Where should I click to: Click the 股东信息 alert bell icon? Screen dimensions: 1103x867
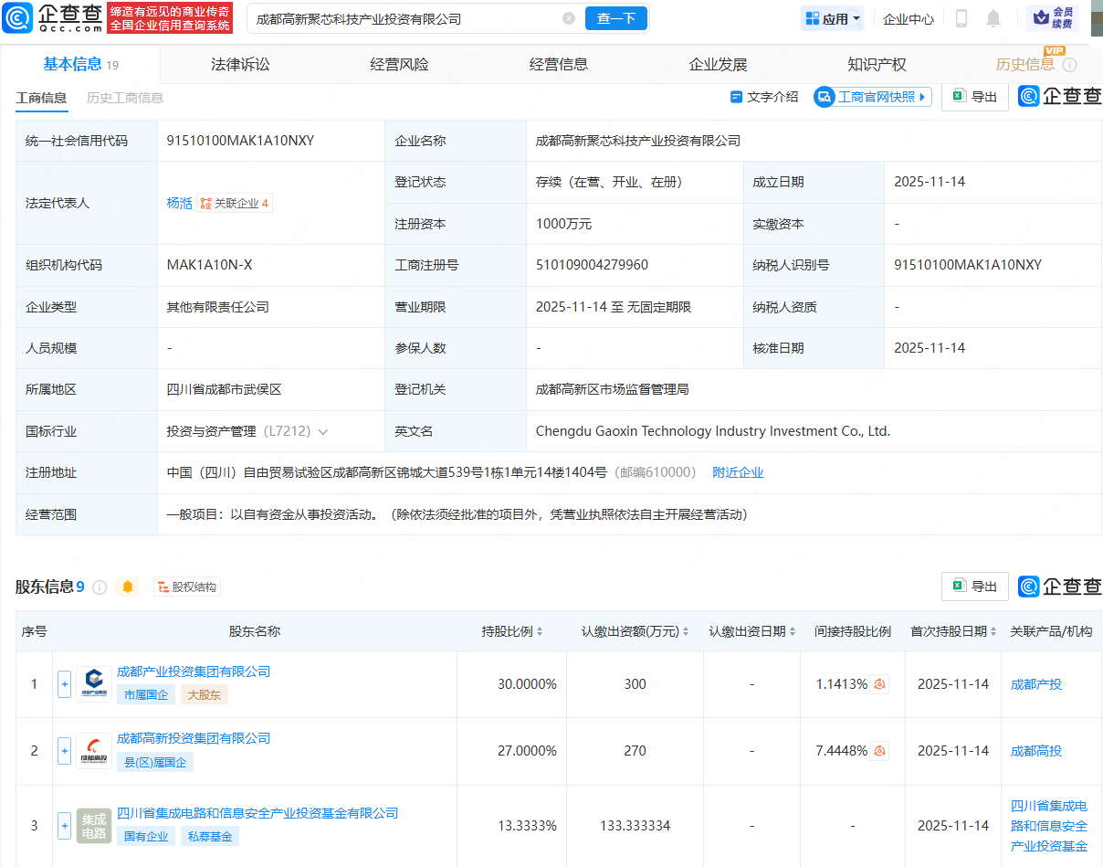point(128,587)
